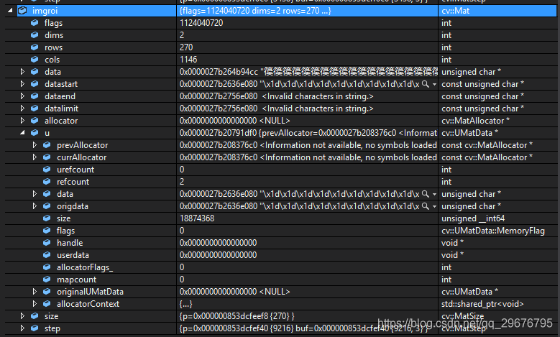Click the field icon beside handle
The height and width of the screenshot is (337, 560).
pyautogui.click(x=47, y=242)
